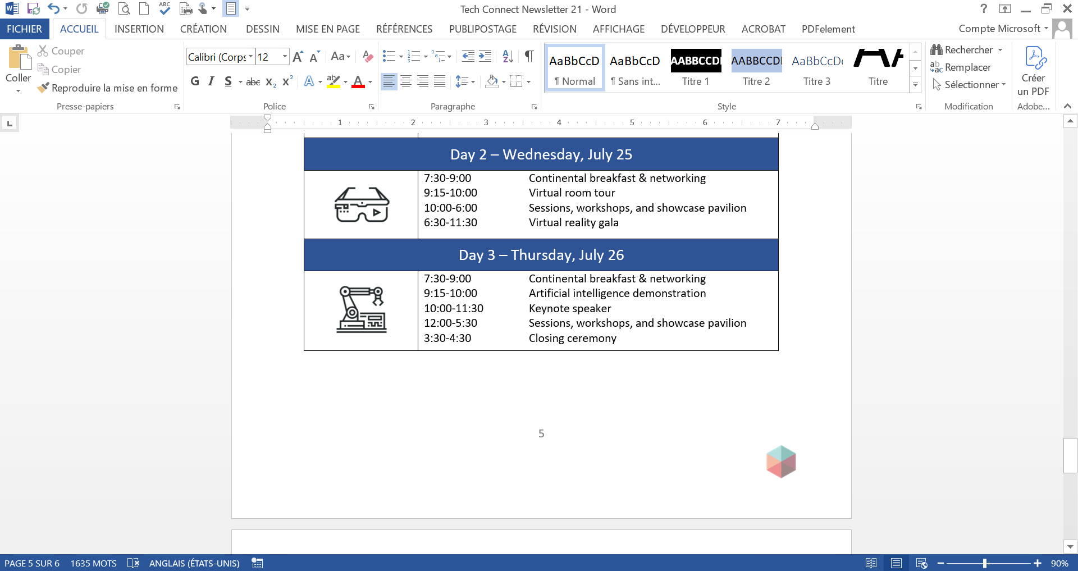Click Remplacer button
Image resolution: width=1078 pixels, height=571 pixels.
[x=961, y=67]
